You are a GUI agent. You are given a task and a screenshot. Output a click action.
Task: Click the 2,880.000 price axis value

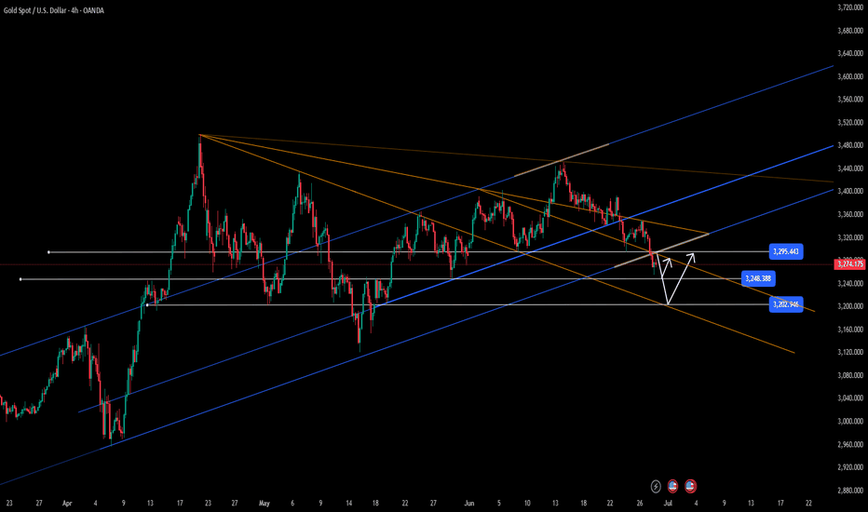click(850, 491)
